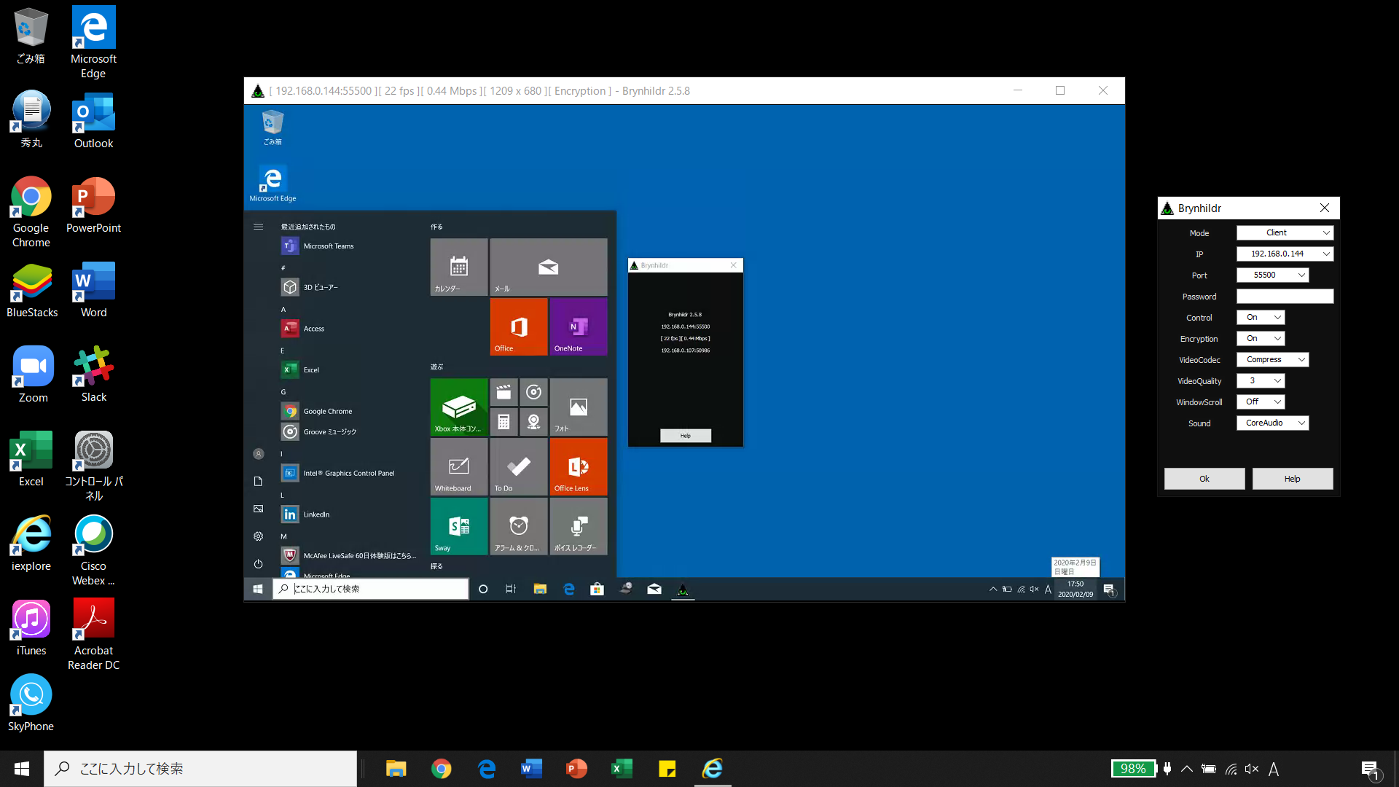Open LinkedIn in the remote Start app list
This screenshot has height=787, width=1399.
pyautogui.click(x=348, y=514)
